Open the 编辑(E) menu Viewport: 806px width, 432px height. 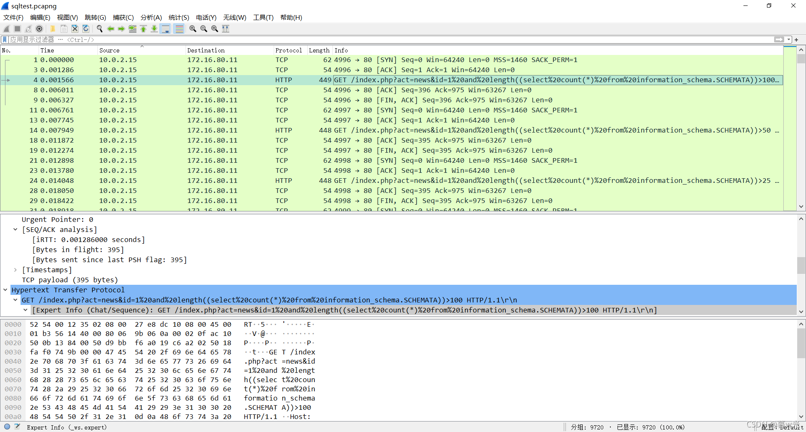(40, 17)
